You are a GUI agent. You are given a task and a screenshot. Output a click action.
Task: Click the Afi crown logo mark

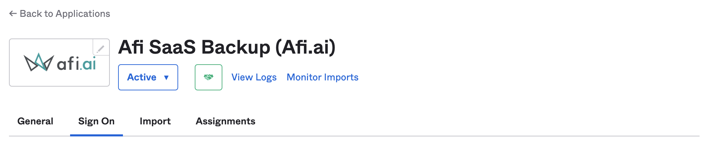[38, 63]
